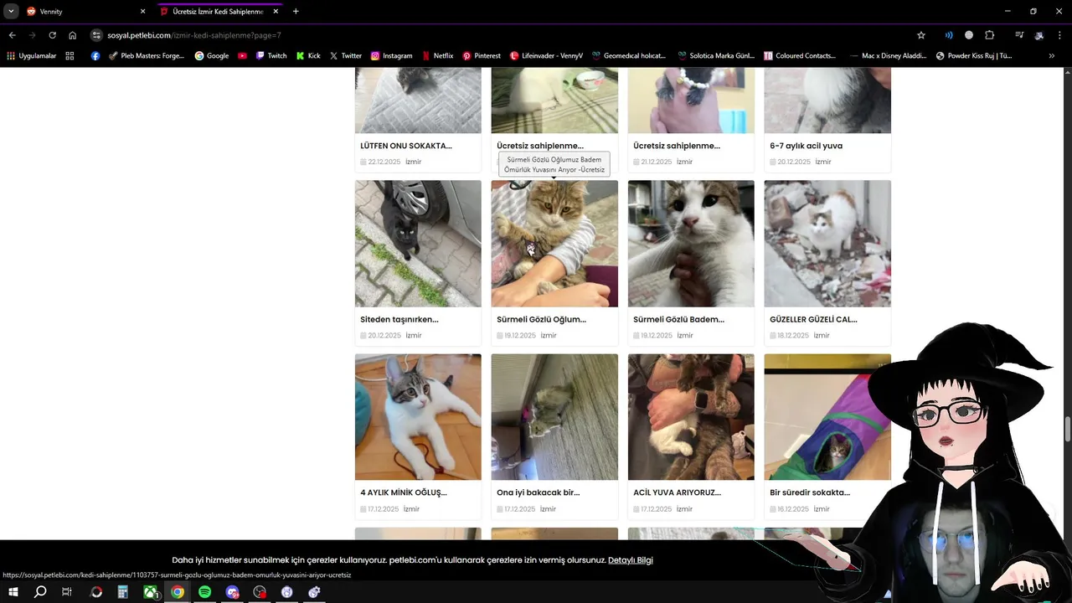Click the black cat by car photo
The width and height of the screenshot is (1072, 603).
pos(418,244)
